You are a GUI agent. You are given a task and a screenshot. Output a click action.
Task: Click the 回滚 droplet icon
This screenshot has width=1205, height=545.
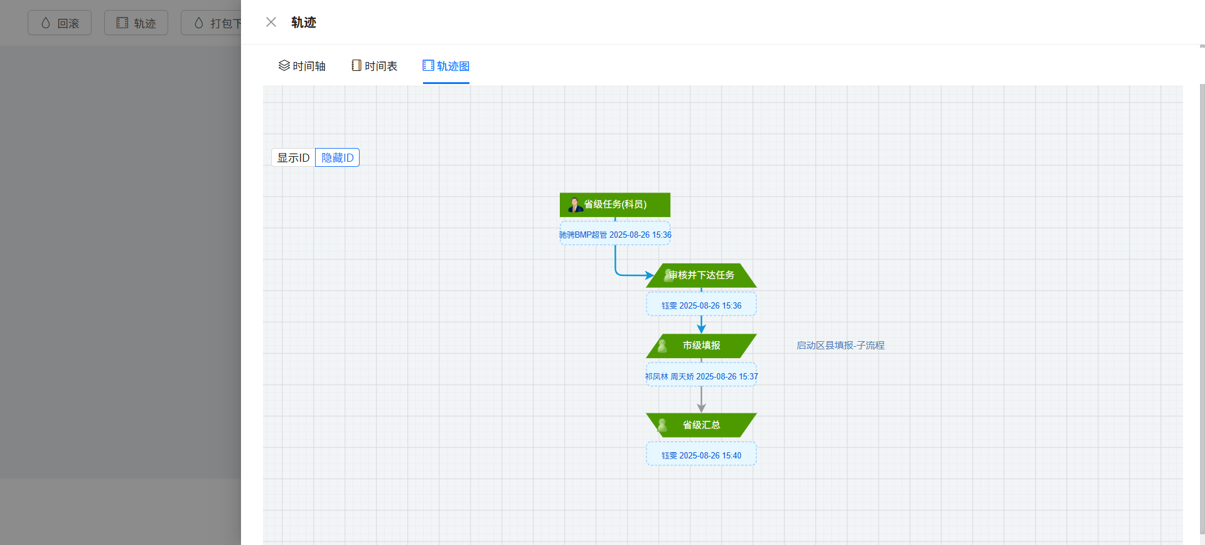(46, 23)
